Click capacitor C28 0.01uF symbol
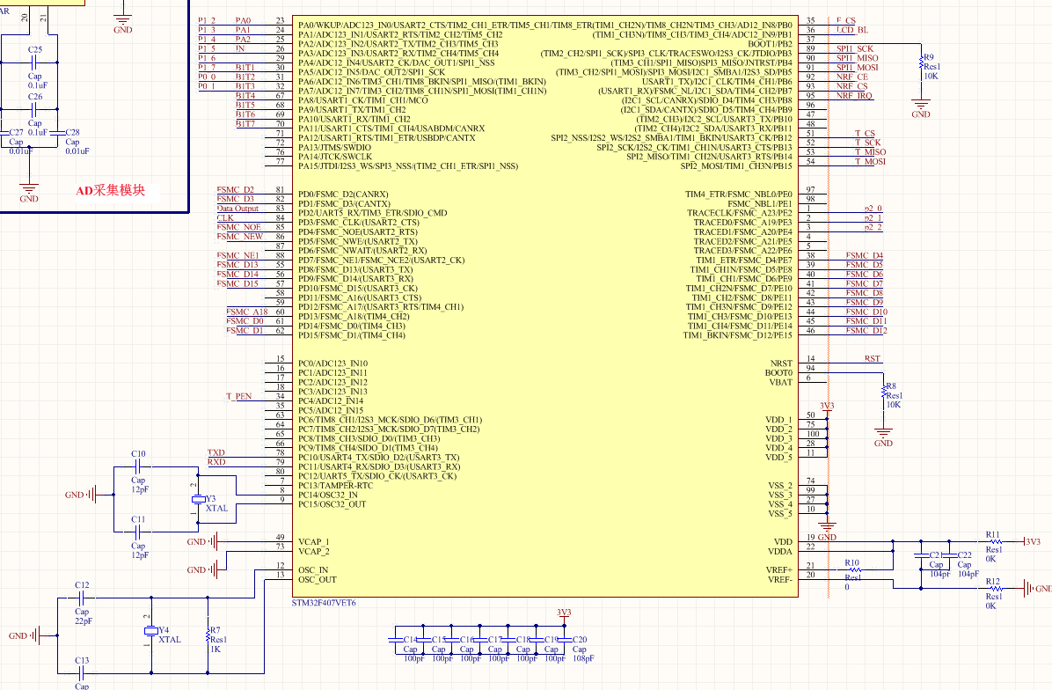 (x=57, y=133)
